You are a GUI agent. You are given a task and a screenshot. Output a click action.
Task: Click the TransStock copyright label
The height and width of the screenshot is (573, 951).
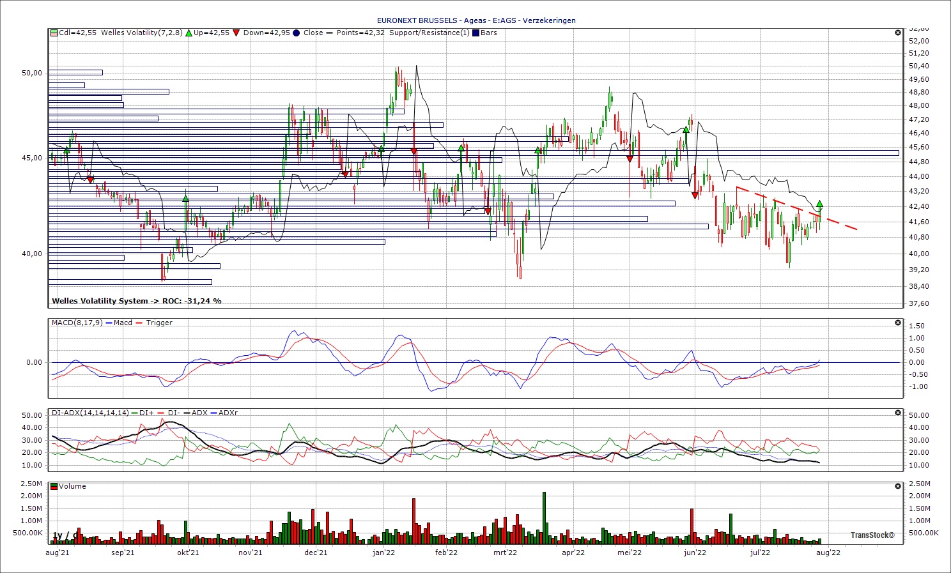[872, 535]
